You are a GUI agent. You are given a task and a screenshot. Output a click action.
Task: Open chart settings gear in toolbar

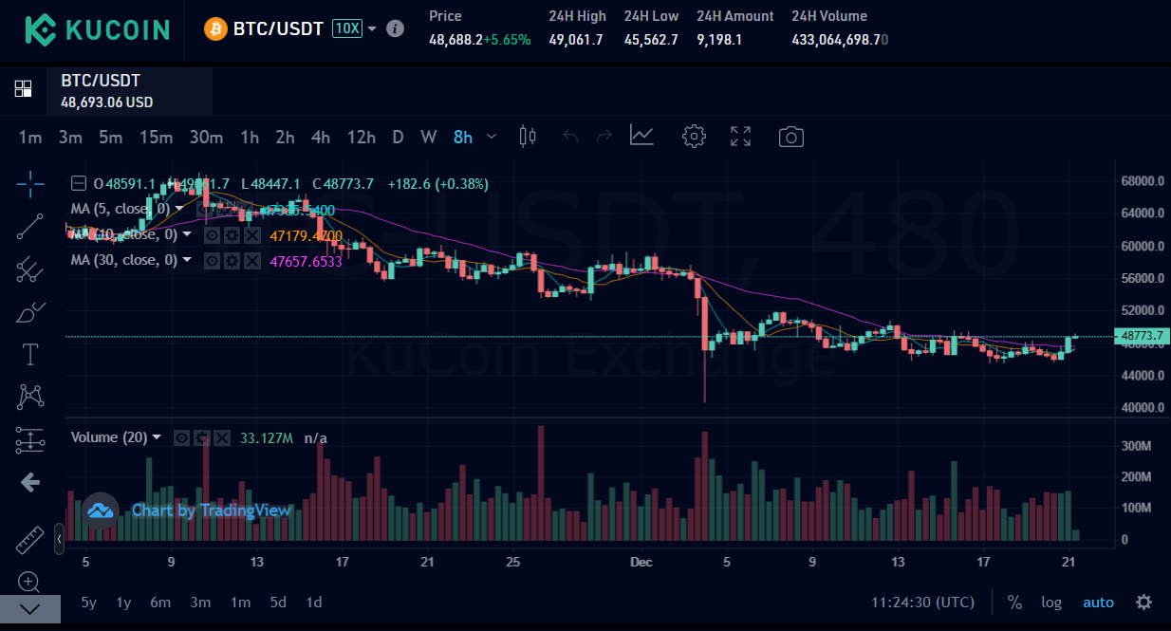(x=695, y=137)
